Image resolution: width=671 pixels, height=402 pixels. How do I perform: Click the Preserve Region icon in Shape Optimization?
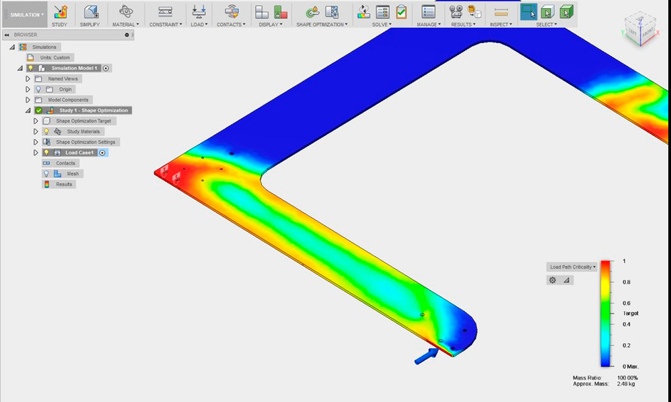click(x=313, y=11)
